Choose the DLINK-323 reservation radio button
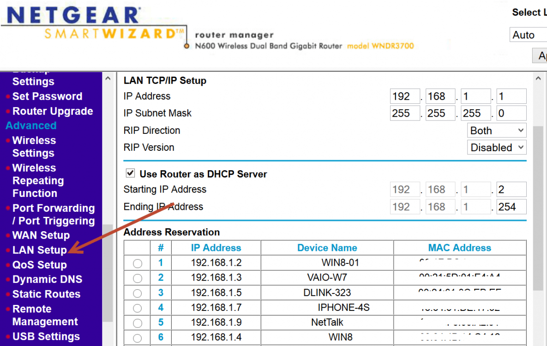 tap(138, 293)
